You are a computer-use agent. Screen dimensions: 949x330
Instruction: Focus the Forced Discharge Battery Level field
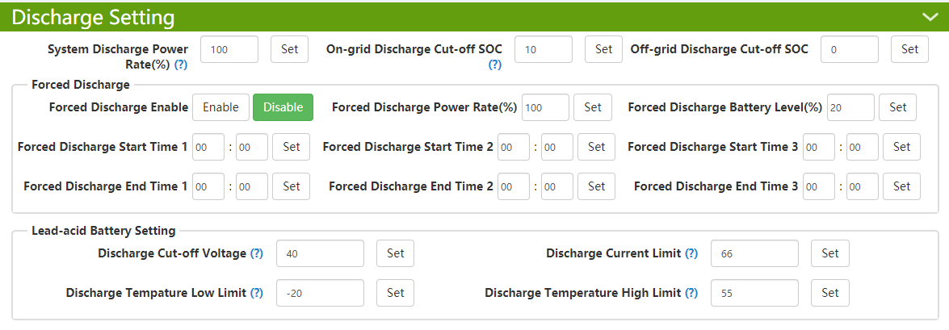[x=850, y=107]
